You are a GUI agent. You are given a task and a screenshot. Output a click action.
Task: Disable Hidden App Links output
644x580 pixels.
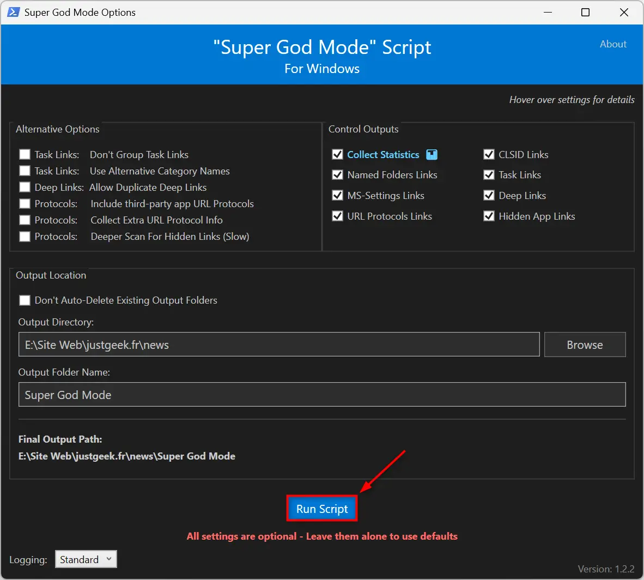(x=489, y=216)
